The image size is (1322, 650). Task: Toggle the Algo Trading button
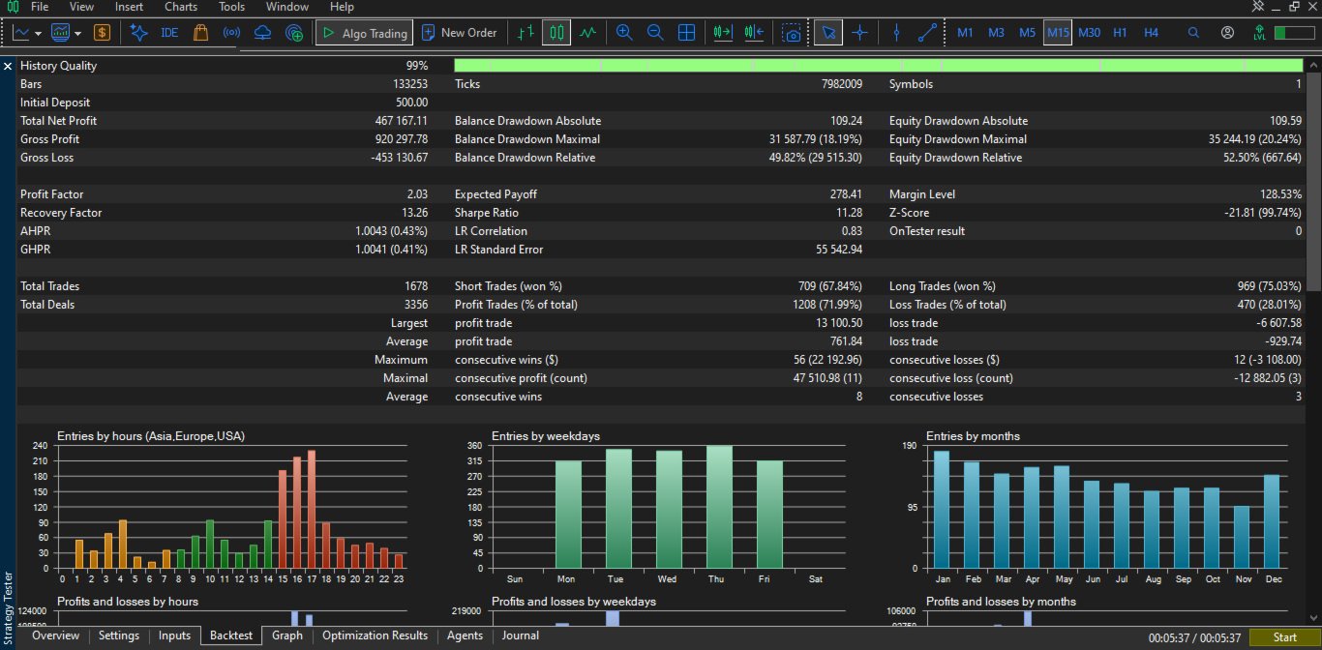pos(364,32)
